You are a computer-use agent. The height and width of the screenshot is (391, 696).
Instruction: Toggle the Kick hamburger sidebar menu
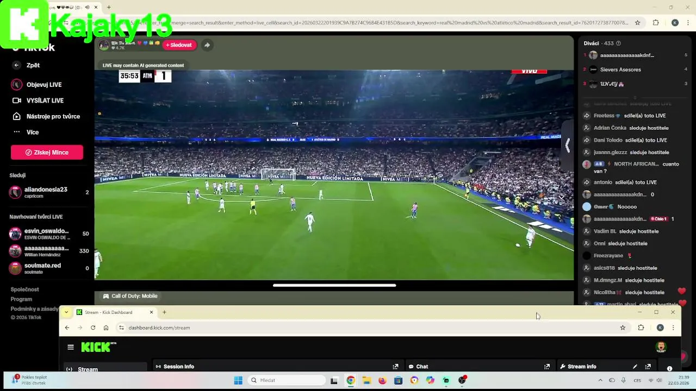[x=71, y=347]
